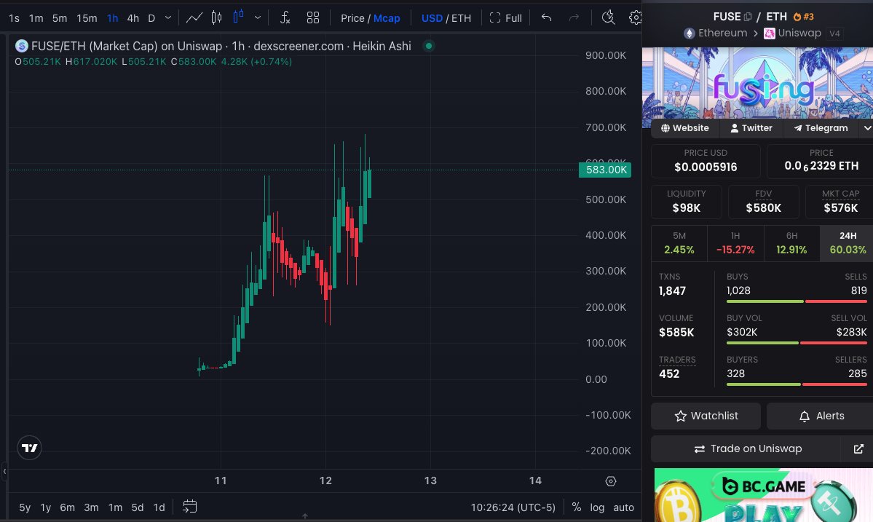Set the bottom range to 1m
Image resolution: width=873 pixels, height=522 pixels.
(x=115, y=507)
